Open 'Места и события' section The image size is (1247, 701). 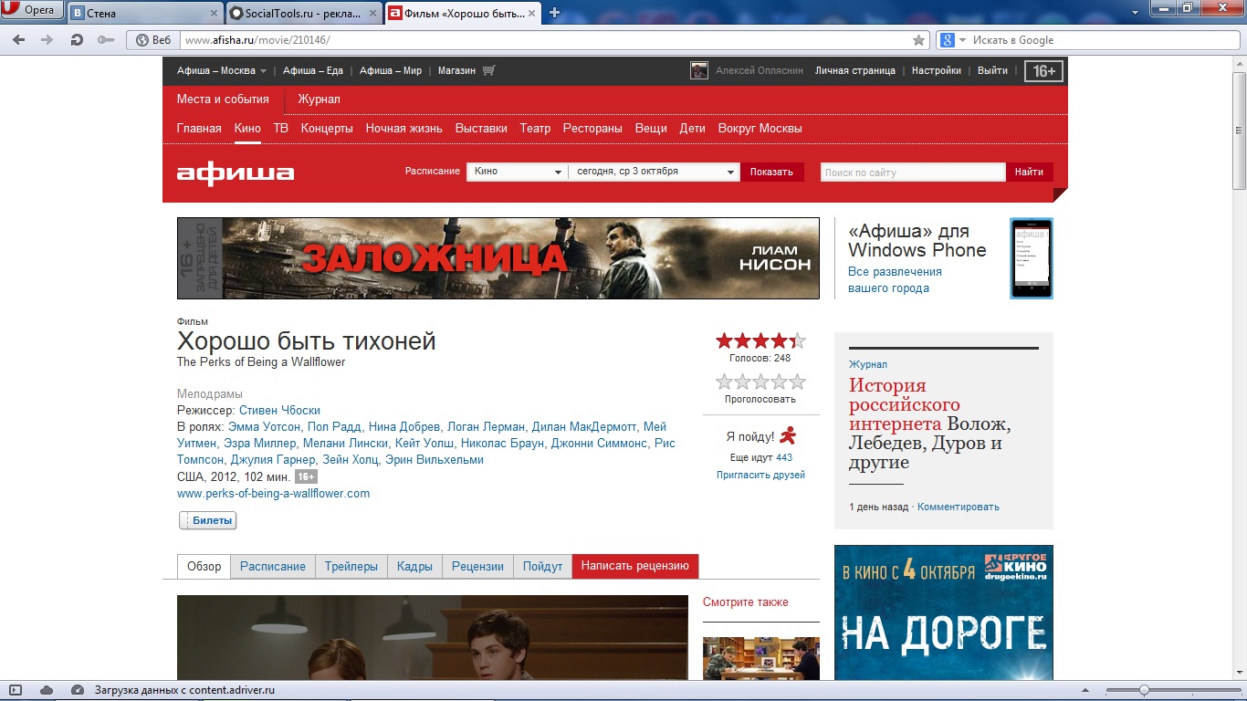click(223, 99)
